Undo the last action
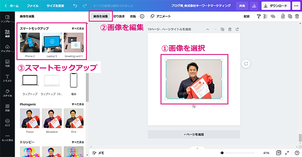The width and height of the screenshot is (302, 157). tap(75, 6)
